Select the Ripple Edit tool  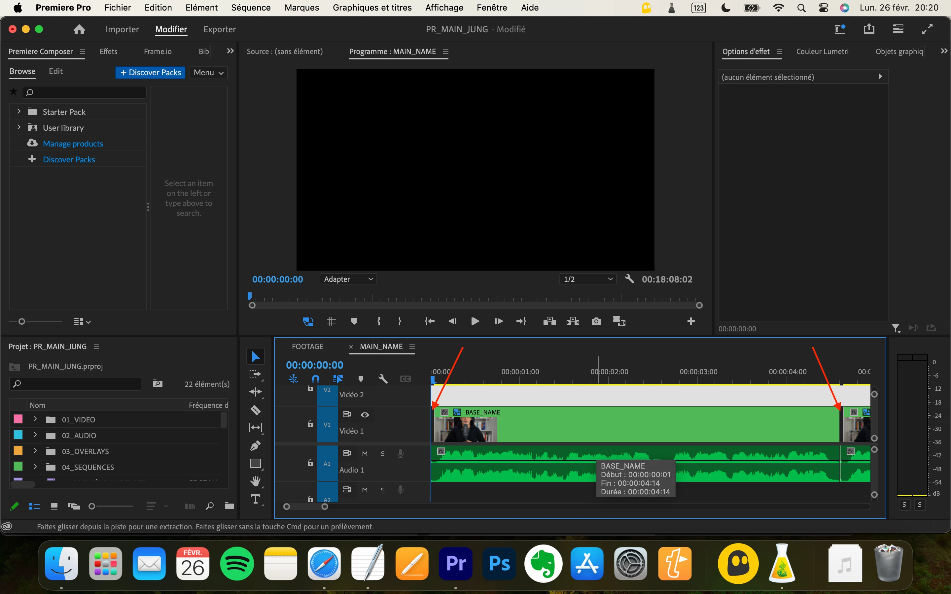[x=256, y=392]
